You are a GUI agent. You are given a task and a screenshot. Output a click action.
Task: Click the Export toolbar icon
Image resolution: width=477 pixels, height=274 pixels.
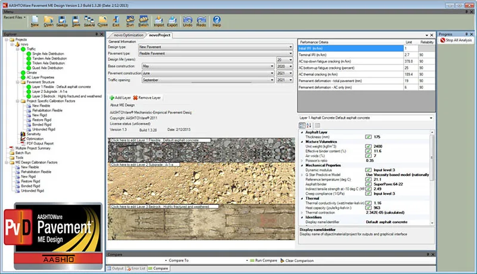click(x=172, y=21)
